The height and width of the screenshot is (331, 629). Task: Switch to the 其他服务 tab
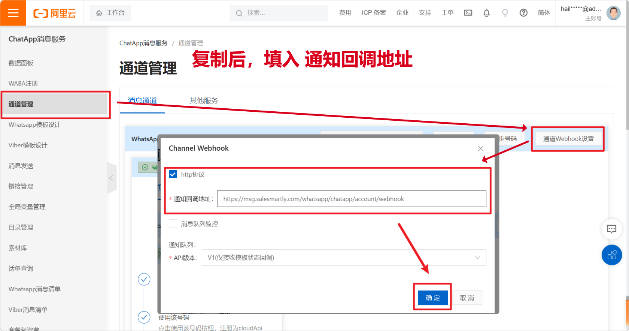click(x=204, y=100)
